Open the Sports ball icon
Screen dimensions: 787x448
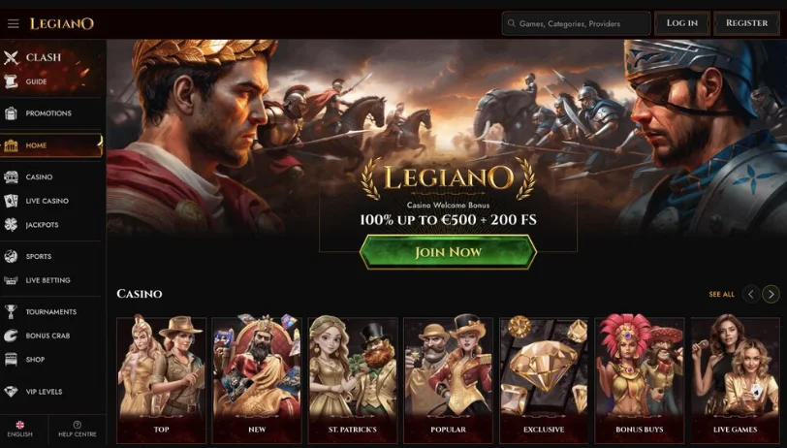(11, 256)
